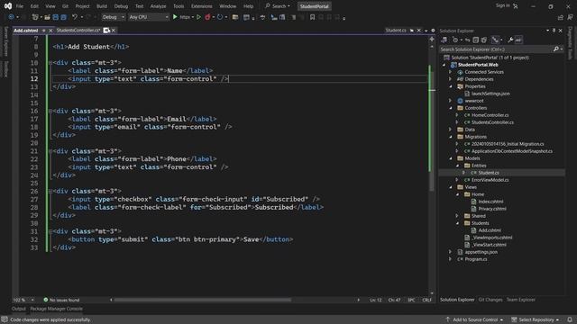Select launchSettings.json in Solution Explorer

point(490,94)
